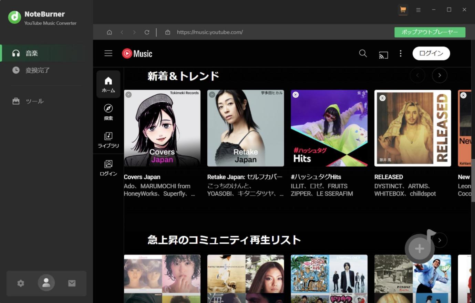
Task: Select the ホーム tab in YouTube sidebar
Action: coord(109,84)
